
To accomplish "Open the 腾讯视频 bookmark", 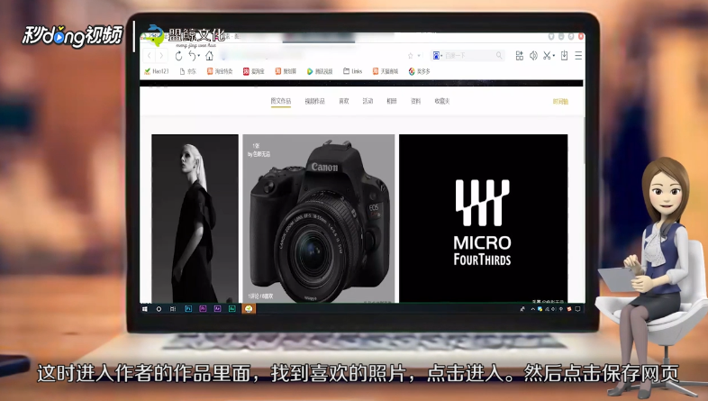I will point(320,71).
